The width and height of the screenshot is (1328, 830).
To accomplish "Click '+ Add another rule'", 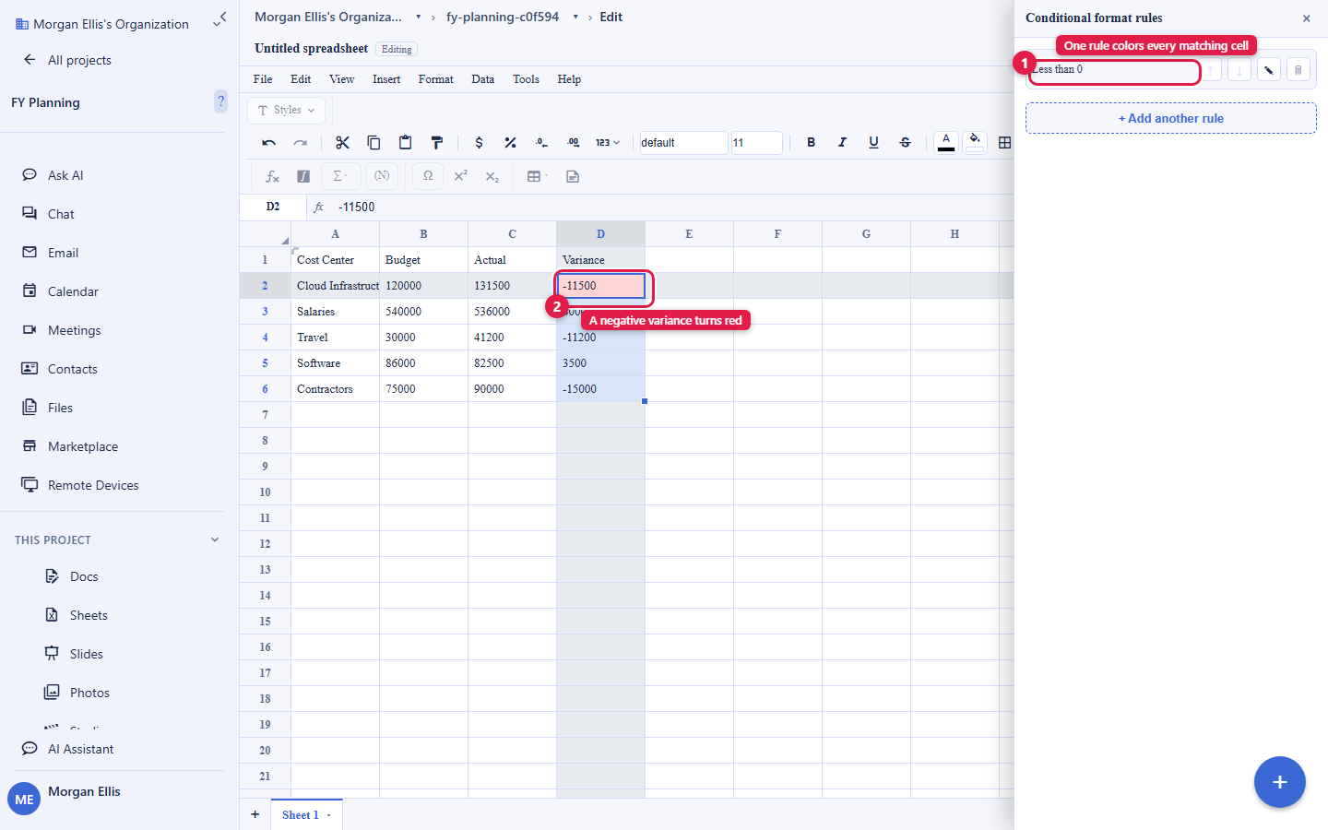I will 1171,118.
